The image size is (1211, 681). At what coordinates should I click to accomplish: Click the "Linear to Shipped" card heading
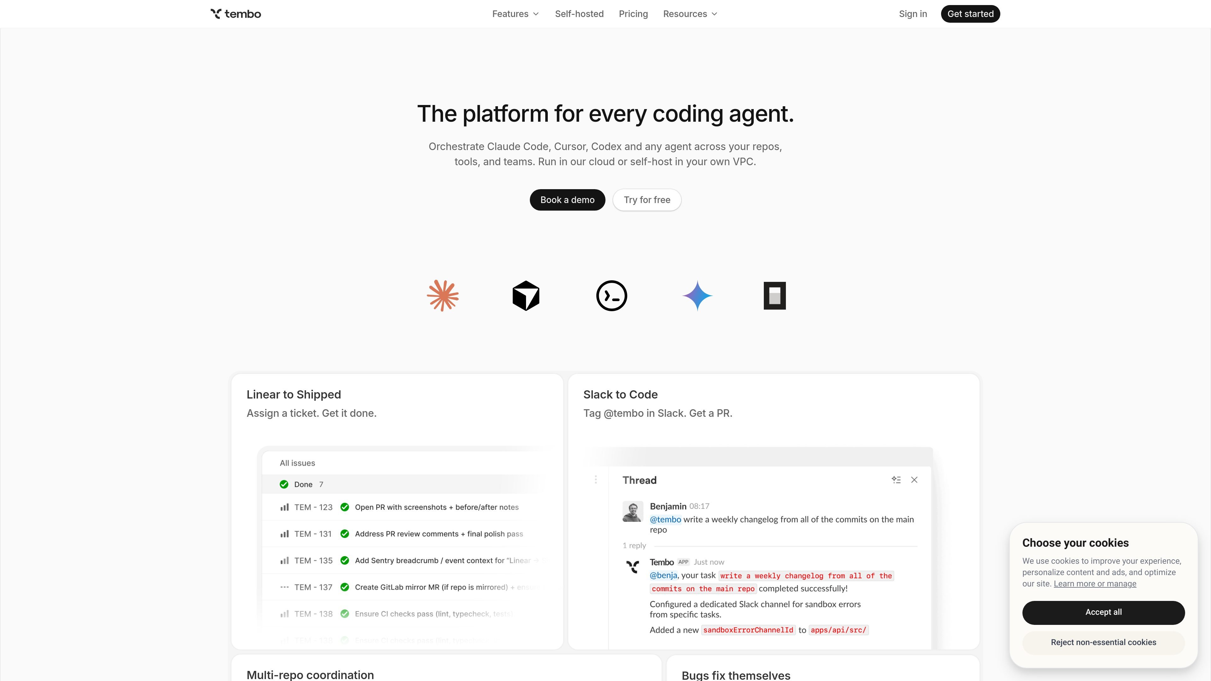[x=294, y=395]
